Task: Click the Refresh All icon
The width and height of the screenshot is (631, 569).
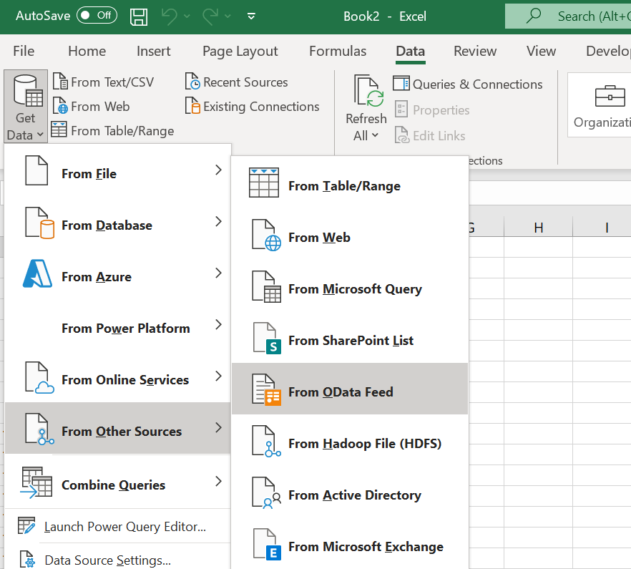Action: [368, 91]
